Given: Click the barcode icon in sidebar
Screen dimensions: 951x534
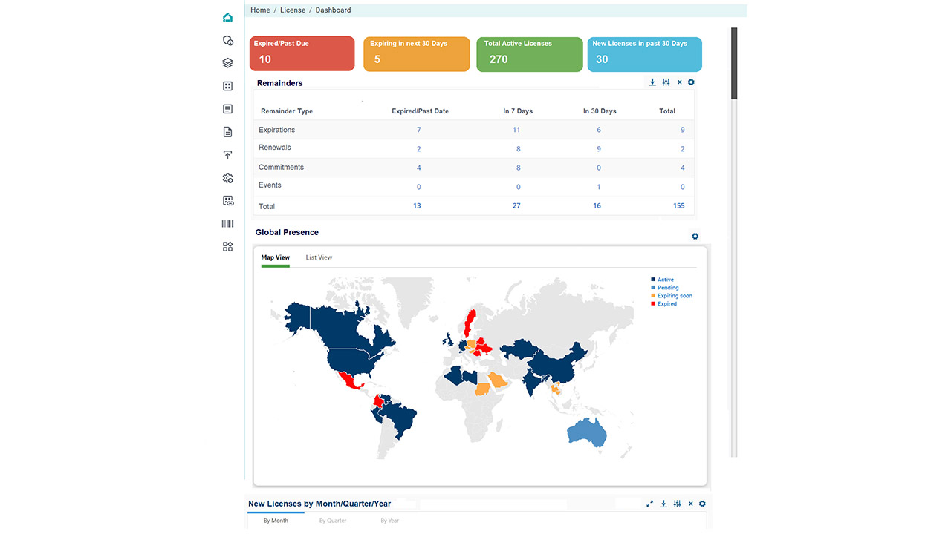Looking at the screenshot, I should 227,224.
